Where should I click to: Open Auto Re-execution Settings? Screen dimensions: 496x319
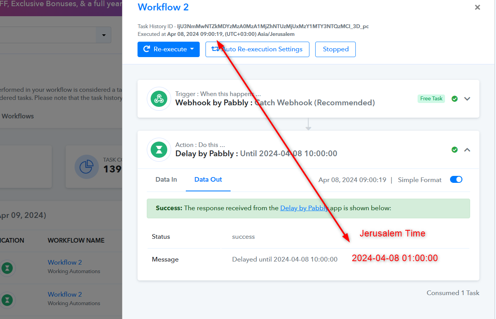[x=257, y=49]
